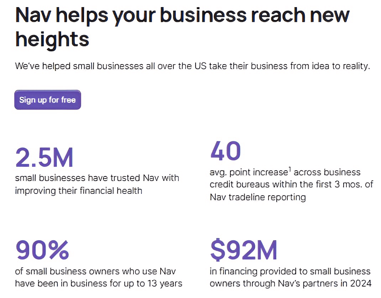The height and width of the screenshot is (298, 381).
Task: Select text about business owners using Nav
Action: coord(96,271)
